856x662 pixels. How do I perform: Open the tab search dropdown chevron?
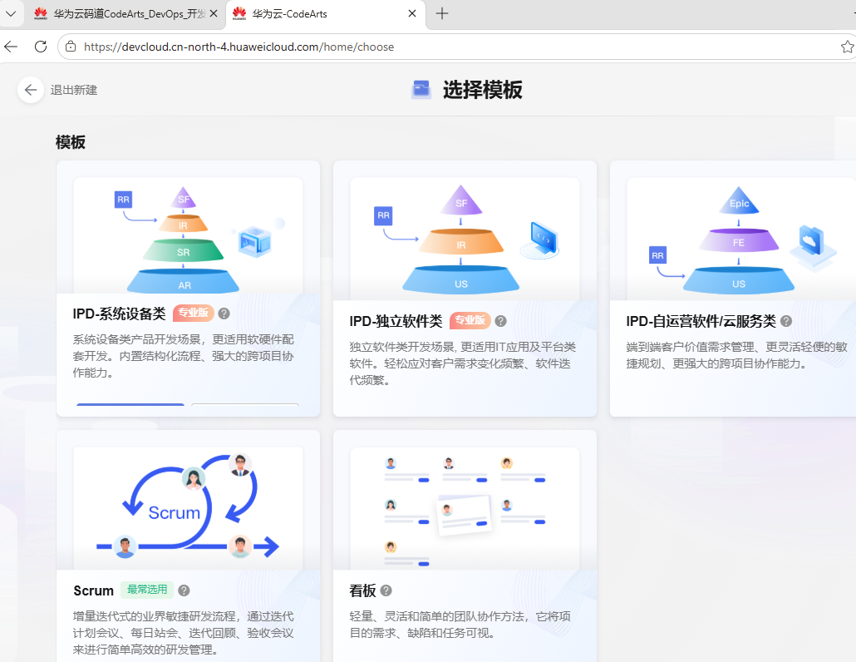point(10,13)
